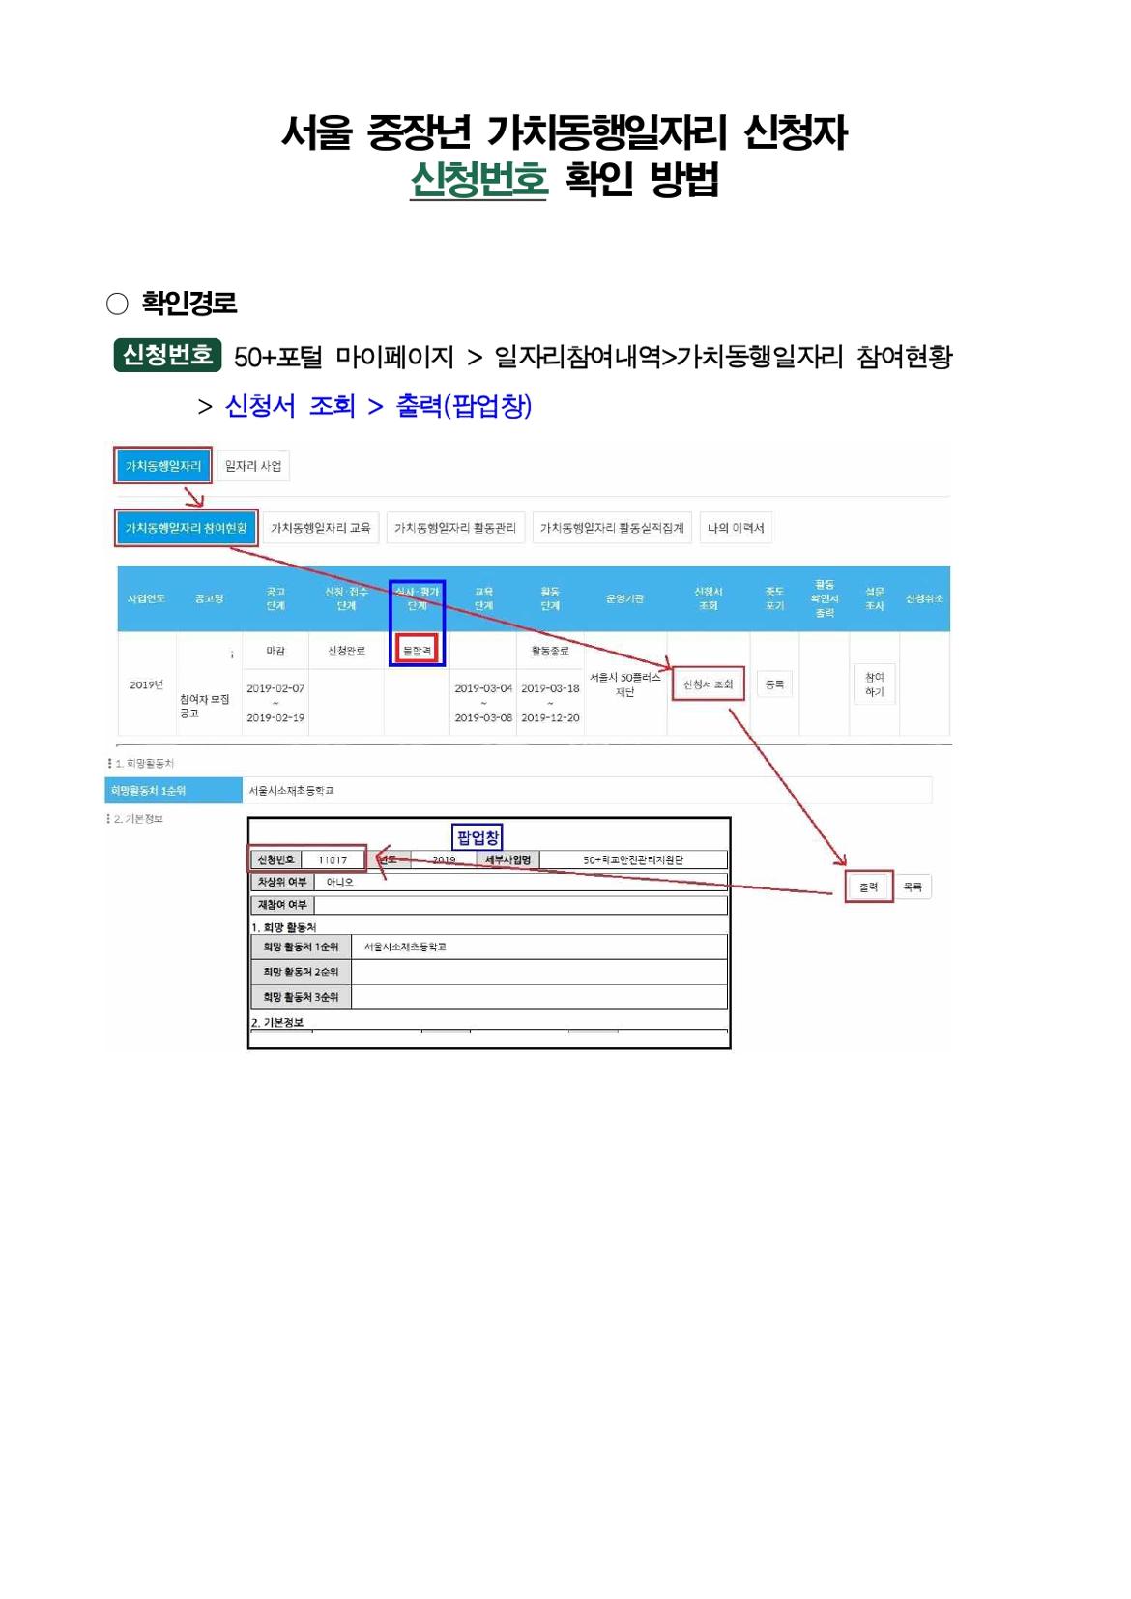Click the 사업연도 column header
This screenshot has height=1599, width=1131.
(147, 598)
